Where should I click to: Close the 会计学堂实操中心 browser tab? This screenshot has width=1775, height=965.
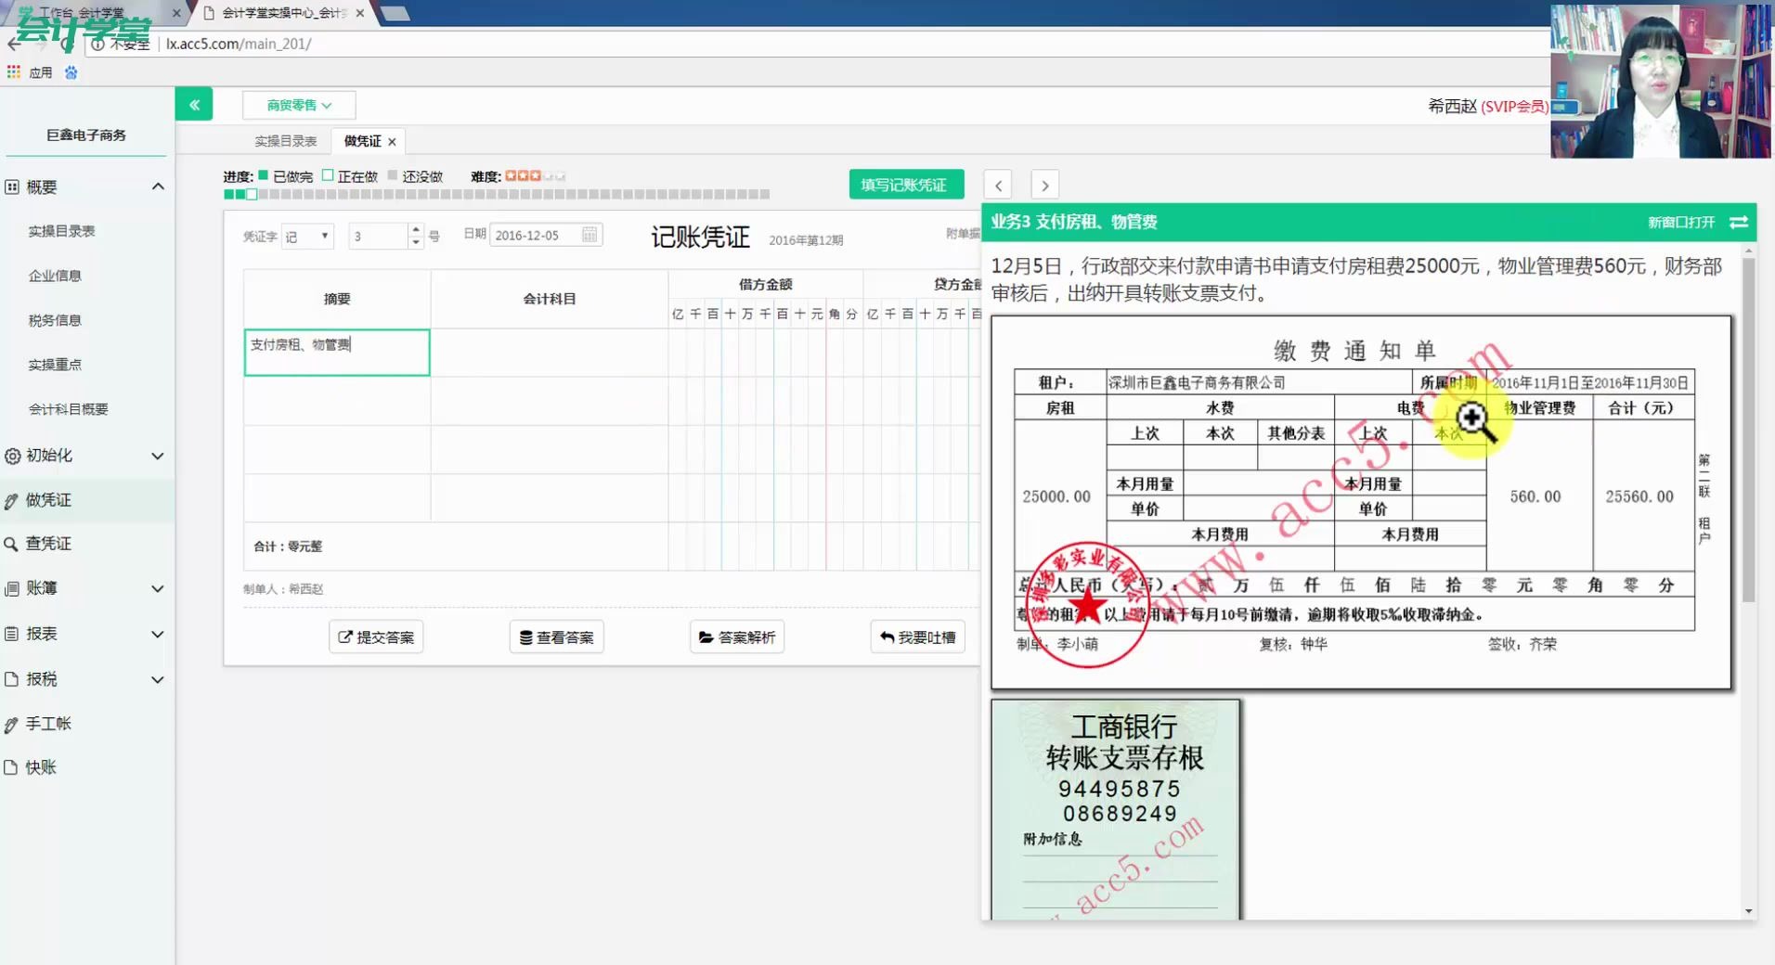pos(360,13)
